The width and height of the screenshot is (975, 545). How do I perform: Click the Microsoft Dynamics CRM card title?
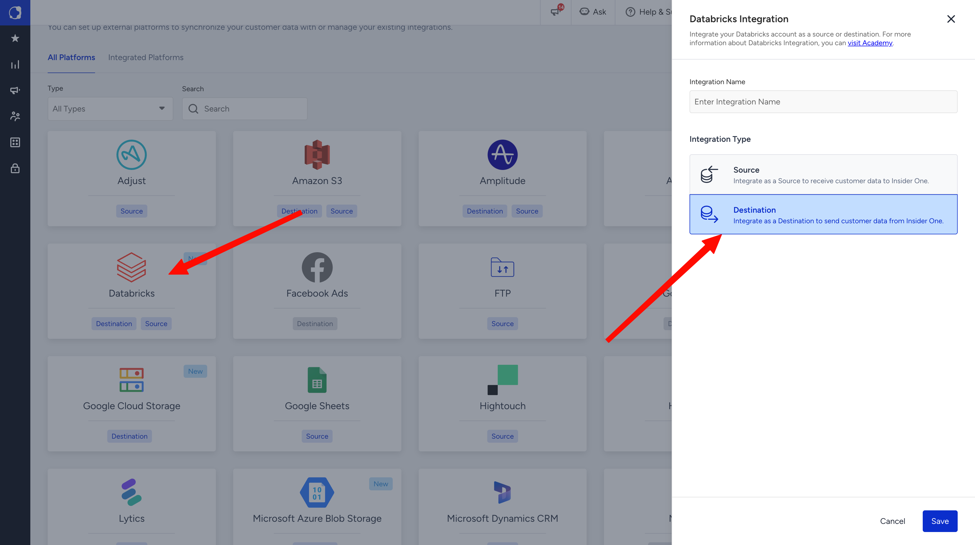point(503,518)
